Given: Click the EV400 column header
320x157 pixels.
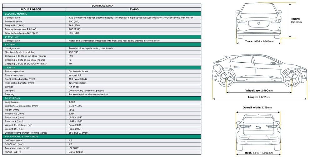Looking at the screenshot, I should (x=134, y=10).
